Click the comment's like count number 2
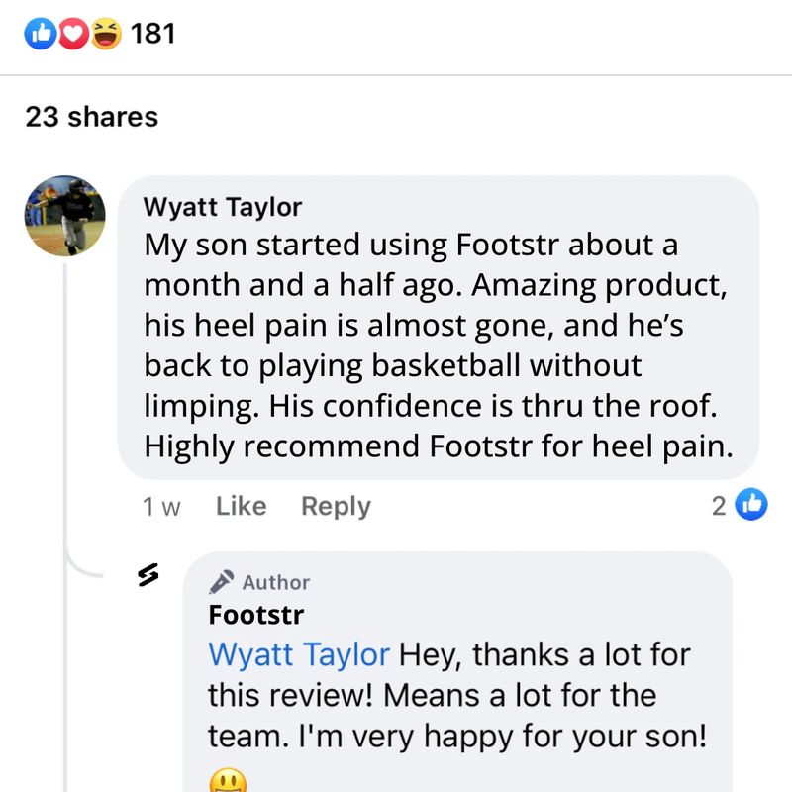Viewport: 792px width, 792px height. (719, 506)
